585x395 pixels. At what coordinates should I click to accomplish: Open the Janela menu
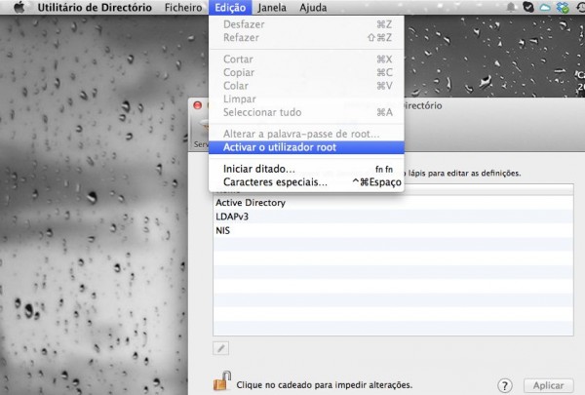272,8
